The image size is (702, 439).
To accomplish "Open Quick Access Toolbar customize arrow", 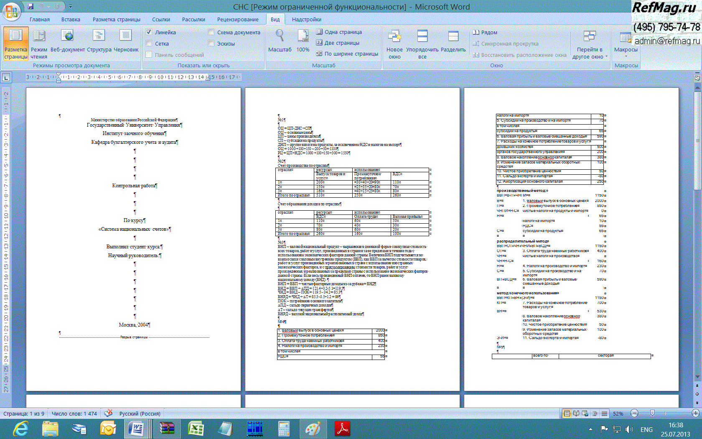I will point(71,7).
